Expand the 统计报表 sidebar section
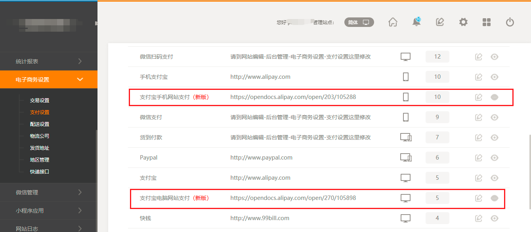Viewport: 531px width, 232px height. coord(48,61)
